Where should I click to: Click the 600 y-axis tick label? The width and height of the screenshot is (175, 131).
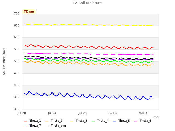pyautogui.click(x=17, y=37)
